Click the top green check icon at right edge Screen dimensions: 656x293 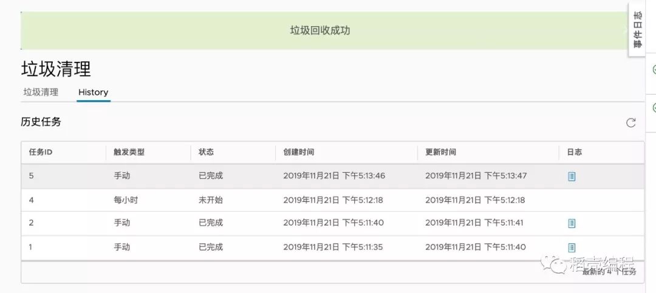[654, 70]
